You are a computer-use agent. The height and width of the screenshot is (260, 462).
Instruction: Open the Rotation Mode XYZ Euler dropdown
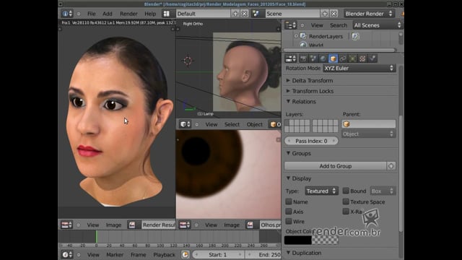click(359, 68)
